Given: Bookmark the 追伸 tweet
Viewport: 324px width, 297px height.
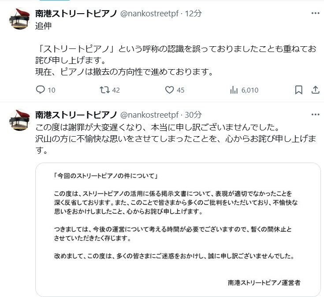Looking at the screenshot, I should point(298,90).
